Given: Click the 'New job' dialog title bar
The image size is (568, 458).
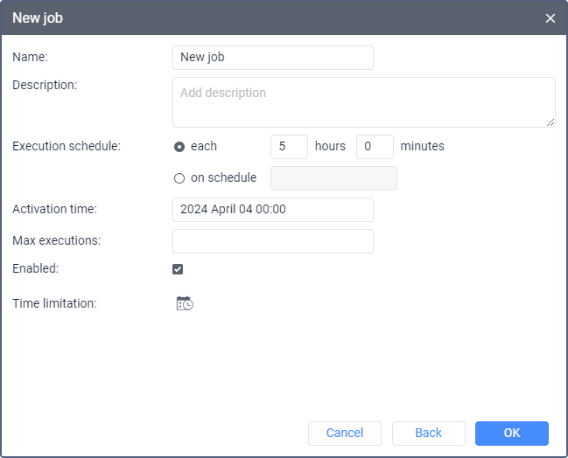Looking at the screenshot, I should [263, 17].
